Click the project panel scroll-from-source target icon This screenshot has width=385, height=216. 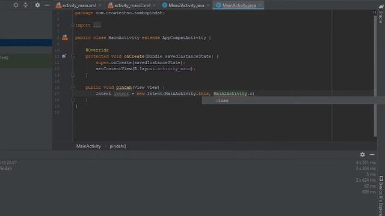coord(16,5)
